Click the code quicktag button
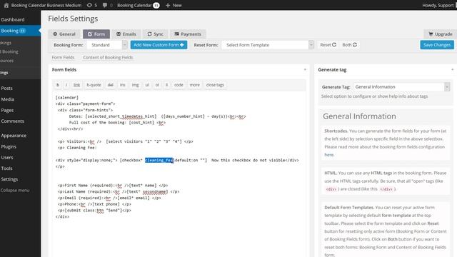Viewport: 457px width, 257px height. (179, 85)
